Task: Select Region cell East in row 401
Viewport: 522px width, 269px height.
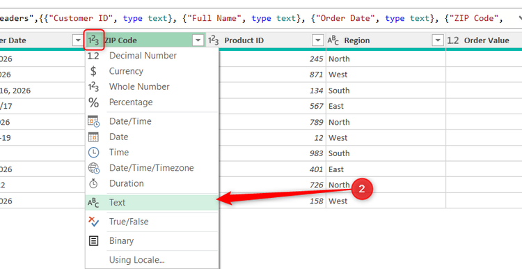Action: 386,169
